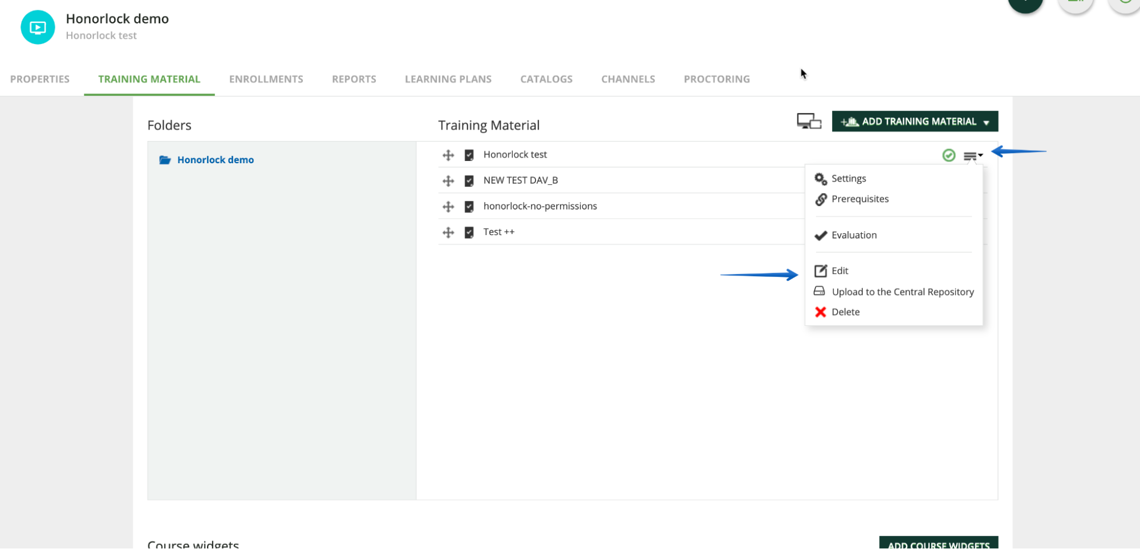
Task: Click the Honorlock test row title
Action: [x=515, y=155]
